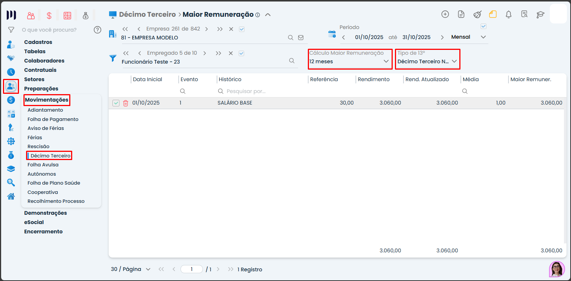Image resolution: width=571 pixels, height=281 pixels.
Task: Jump to last company in Empresa navigator
Action: pyautogui.click(x=220, y=29)
